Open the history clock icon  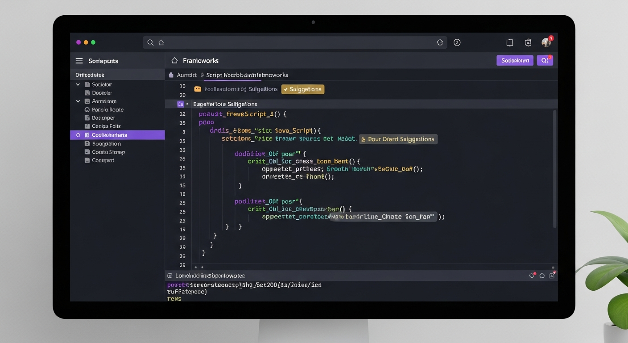[457, 42]
